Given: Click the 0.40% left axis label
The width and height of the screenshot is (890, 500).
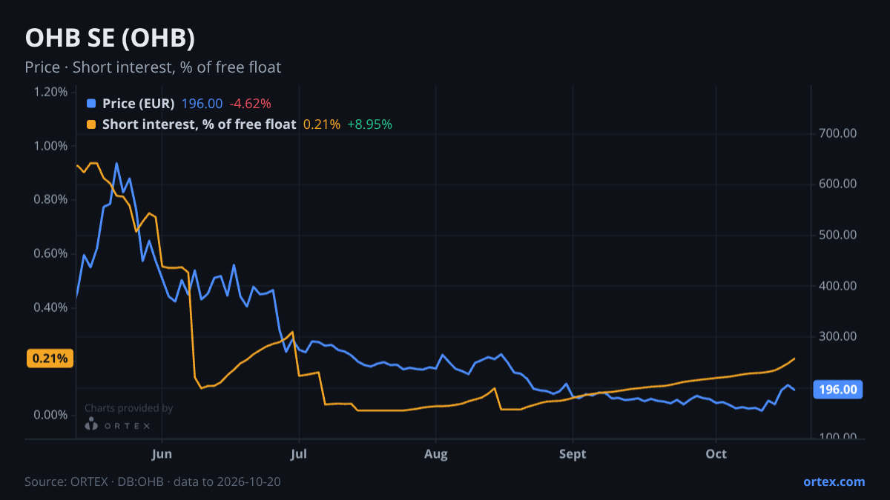Looking at the screenshot, I should coord(50,307).
